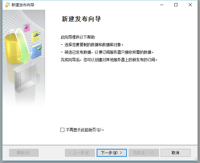200x163 pixels.
Task: Click the 取消 button
Action: (176, 153)
